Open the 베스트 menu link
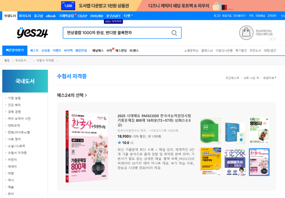 (34, 51)
